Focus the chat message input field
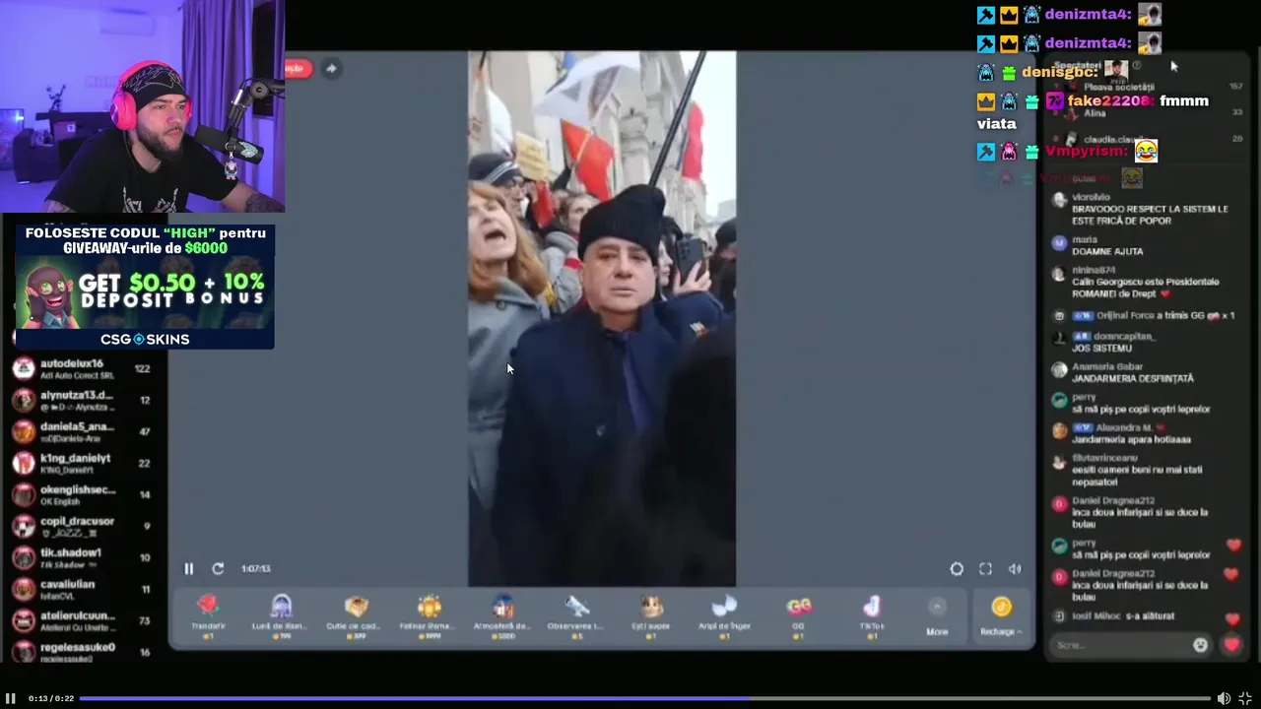Viewport: 1261px width, 709px height. [1119, 645]
